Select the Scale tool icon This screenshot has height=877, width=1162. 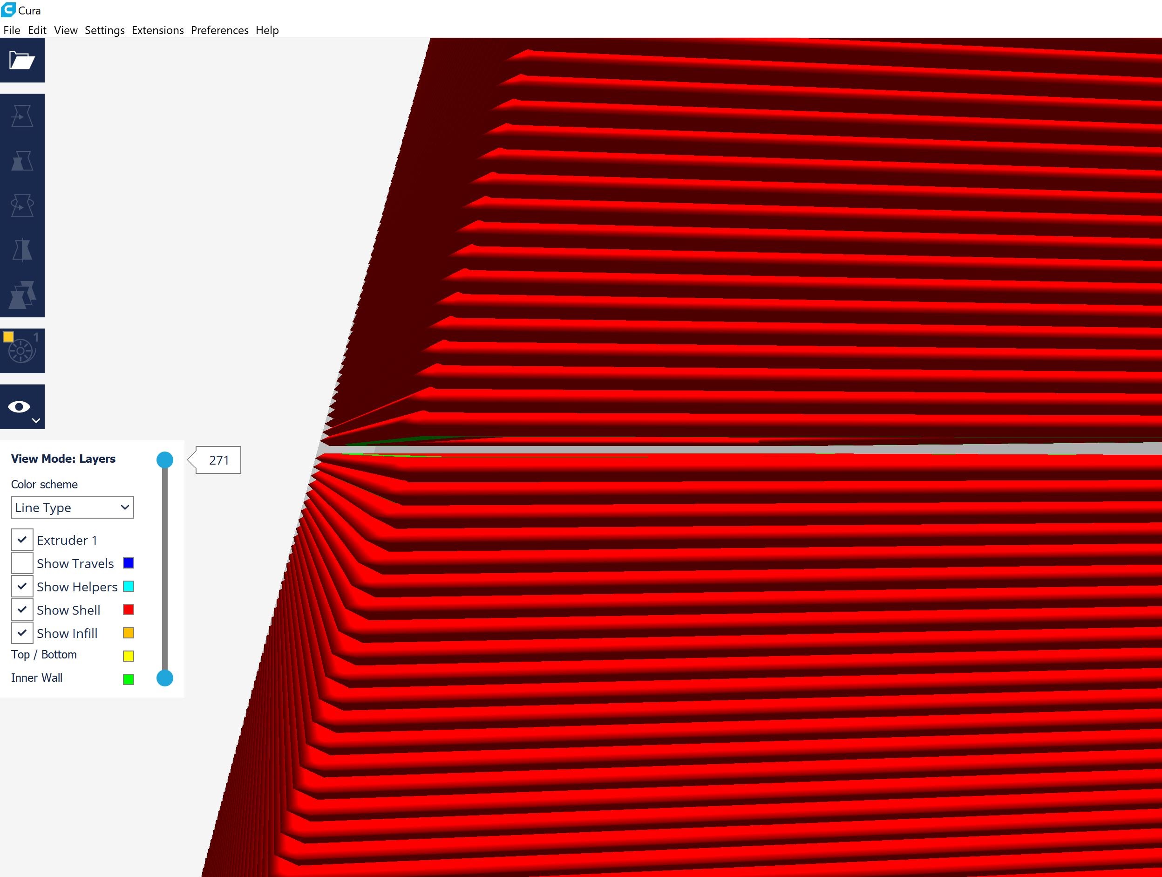(x=22, y=161)
